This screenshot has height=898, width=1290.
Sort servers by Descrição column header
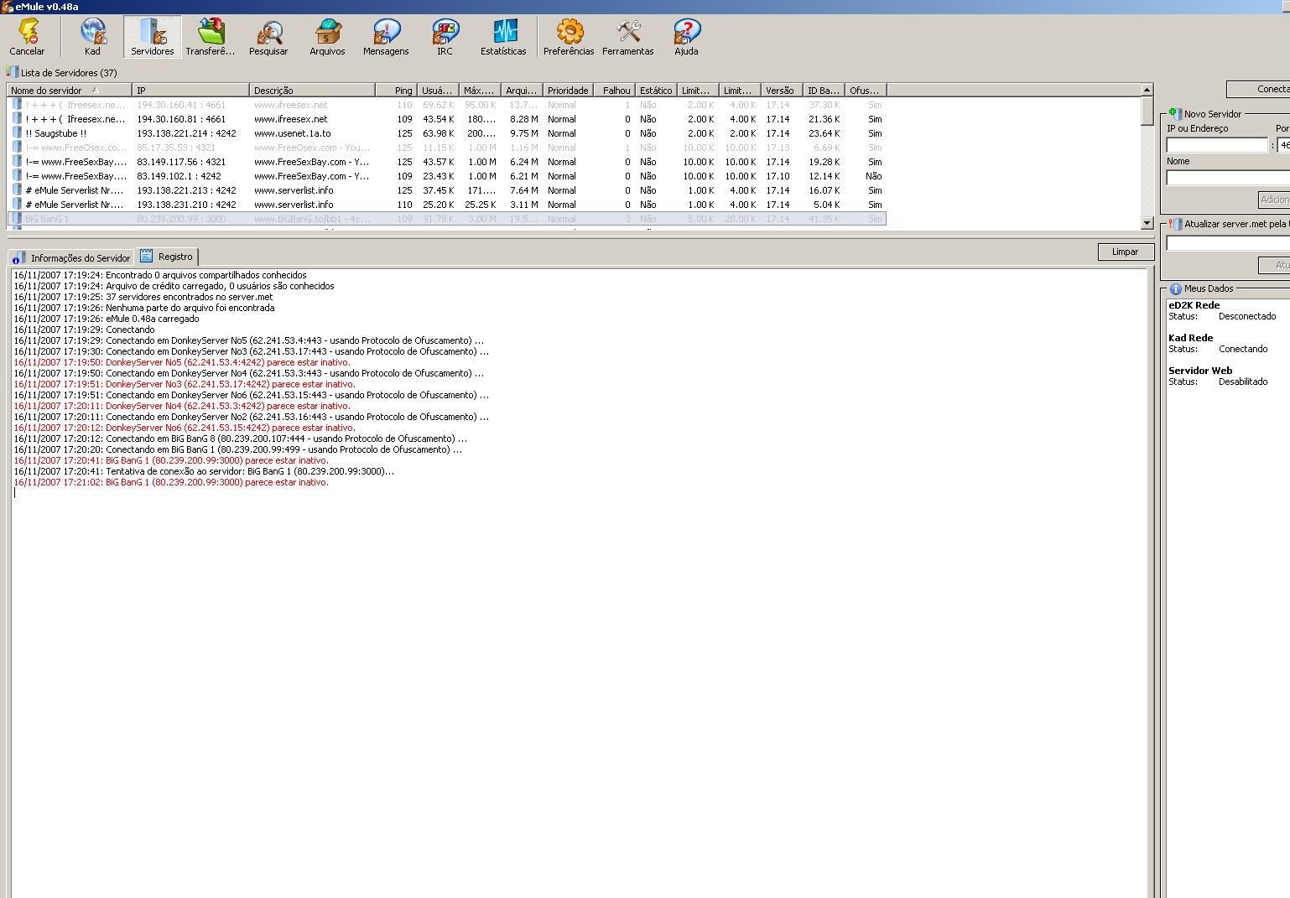(312, 90)
